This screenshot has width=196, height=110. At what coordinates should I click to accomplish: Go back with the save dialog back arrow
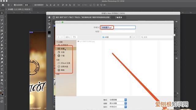(x=58, y=37)
